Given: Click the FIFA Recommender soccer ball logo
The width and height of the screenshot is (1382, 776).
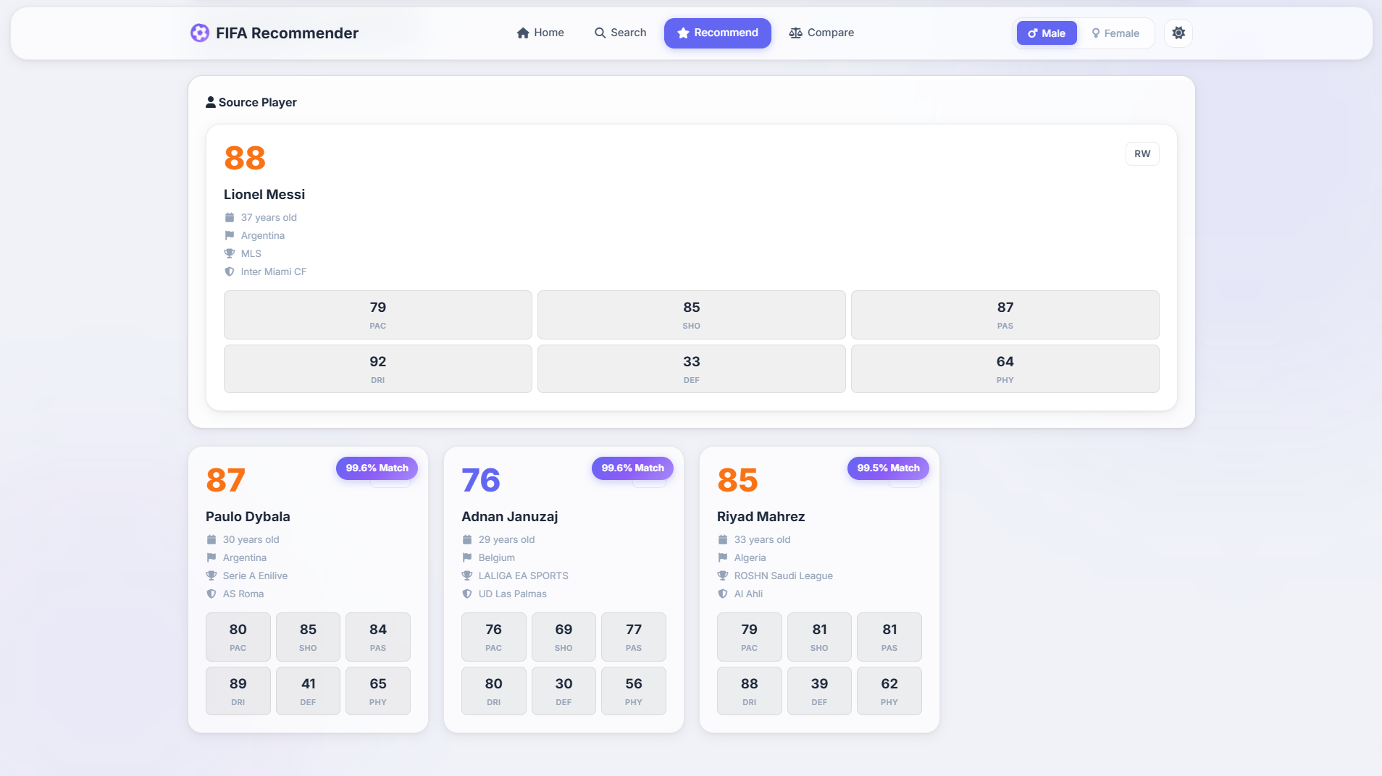Looking at the screenshot, I should [199, 33].
